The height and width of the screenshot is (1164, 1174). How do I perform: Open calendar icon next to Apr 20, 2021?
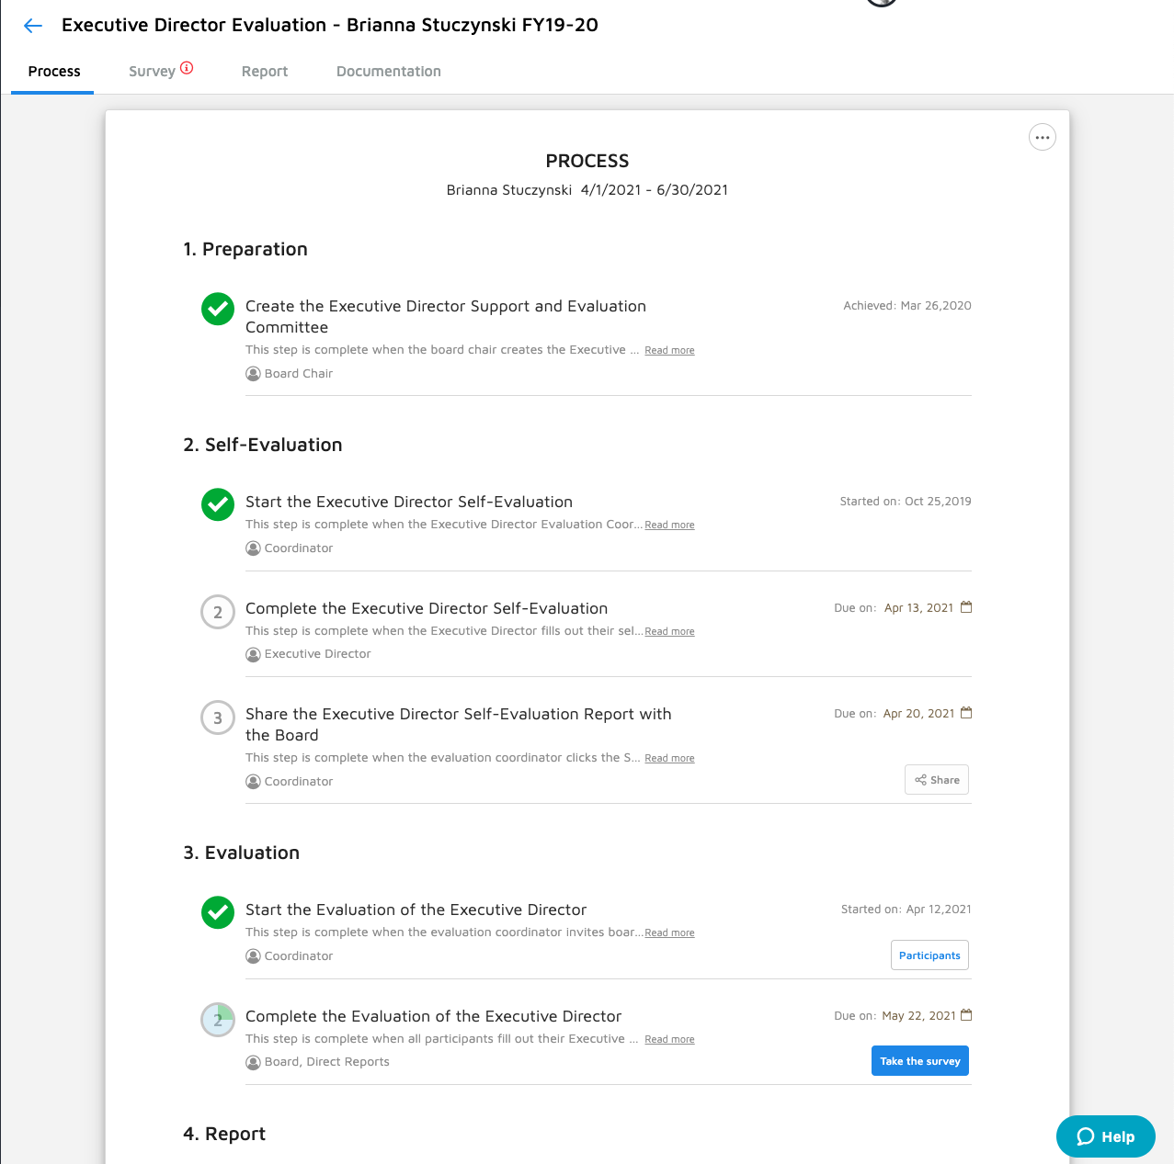tap(966, 713)
